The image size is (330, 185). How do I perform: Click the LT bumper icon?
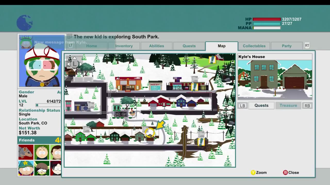[70, 45]
